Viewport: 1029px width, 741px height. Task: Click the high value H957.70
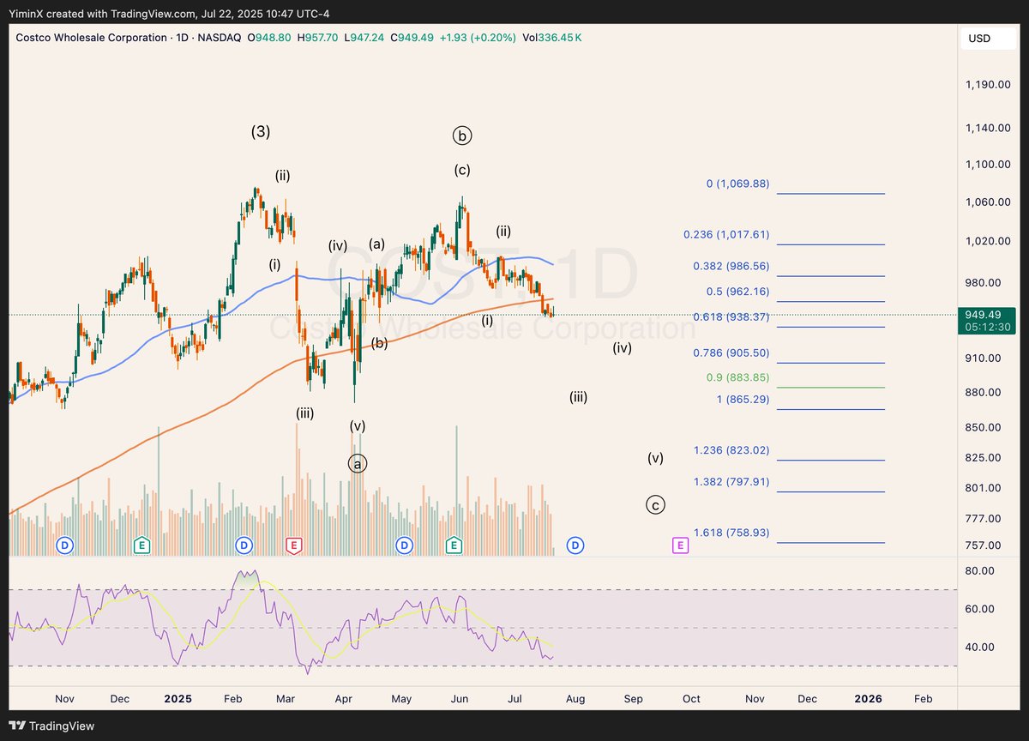317,38
